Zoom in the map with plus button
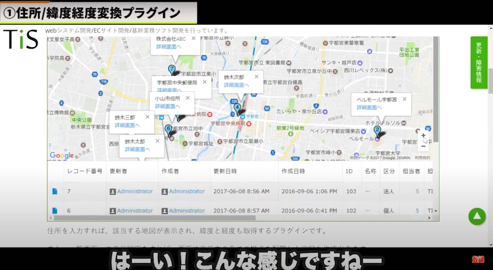Viewport: 493px width, 270px height. coord(423,135)
